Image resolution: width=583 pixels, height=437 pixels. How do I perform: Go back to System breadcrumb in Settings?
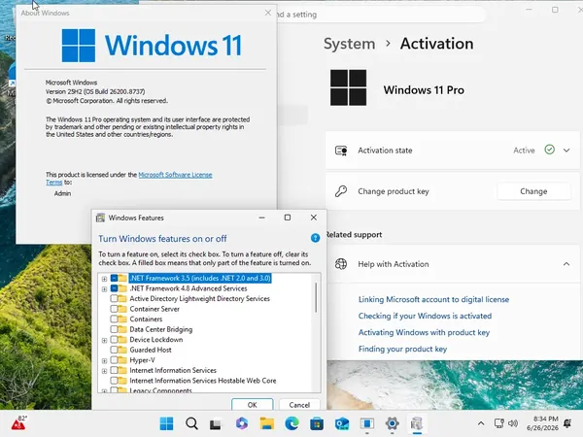(349, 44)
